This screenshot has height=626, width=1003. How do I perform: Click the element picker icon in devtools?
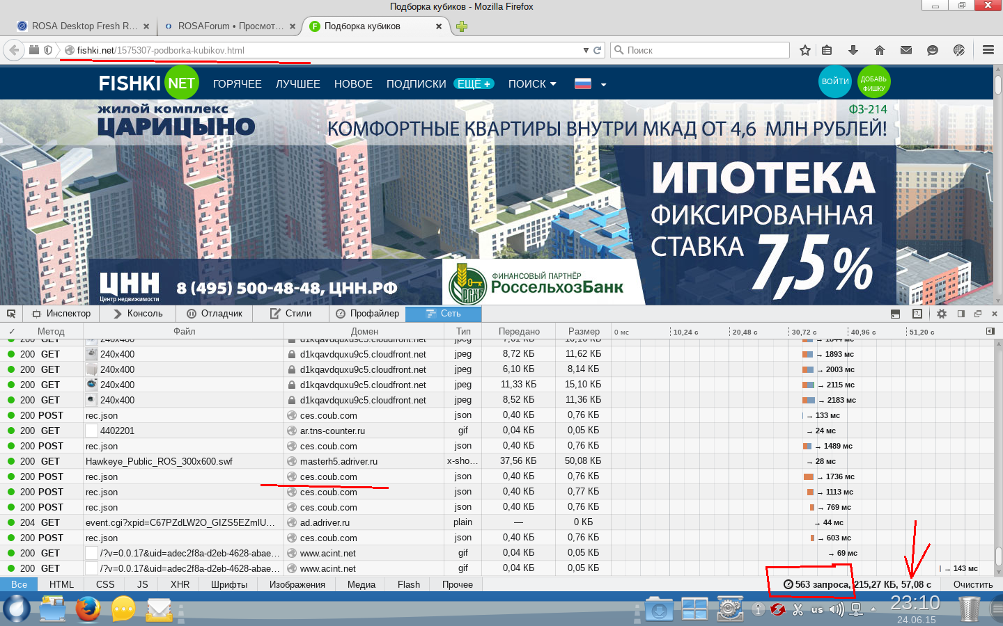pos(11,314)
